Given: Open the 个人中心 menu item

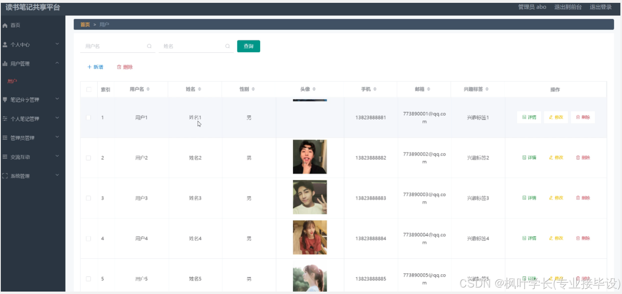Looking at the screenshot, I should (x=33, y=44).
